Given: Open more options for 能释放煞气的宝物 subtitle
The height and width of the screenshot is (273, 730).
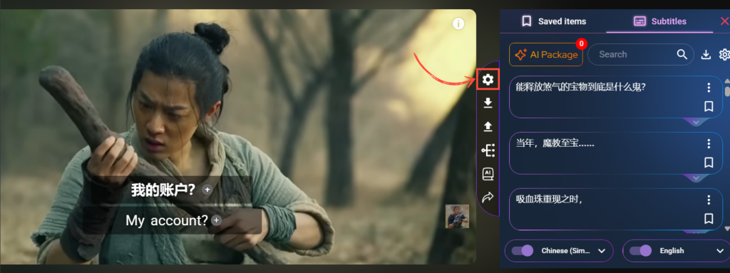Looking at the screenshot, I should point(709,88).
